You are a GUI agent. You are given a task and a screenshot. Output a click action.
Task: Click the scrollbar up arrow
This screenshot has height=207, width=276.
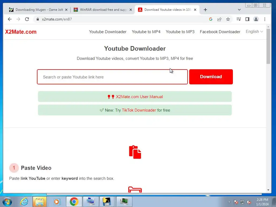pos(268,27)
